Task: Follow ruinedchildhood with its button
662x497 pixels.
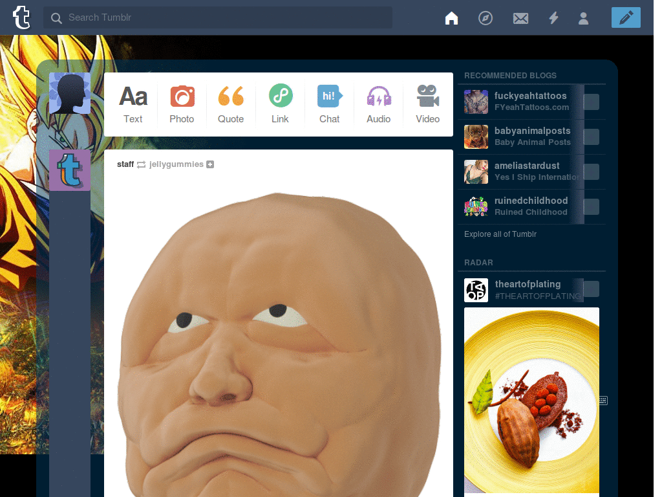Action: (x=591, y=207)
